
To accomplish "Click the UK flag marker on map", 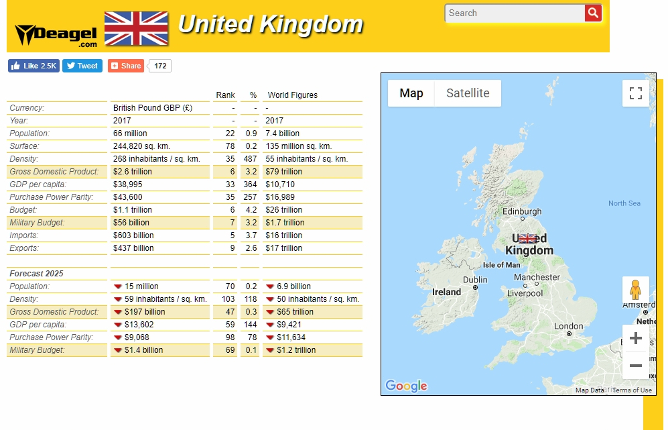I will (527, 238).
